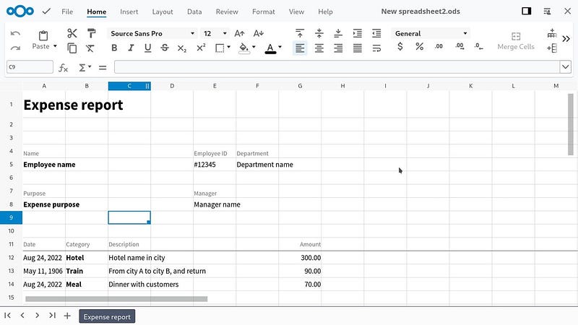Switch to the Data tab
Image resolution: width=578 pixels, height=325 pixels.
pos(194,12)
